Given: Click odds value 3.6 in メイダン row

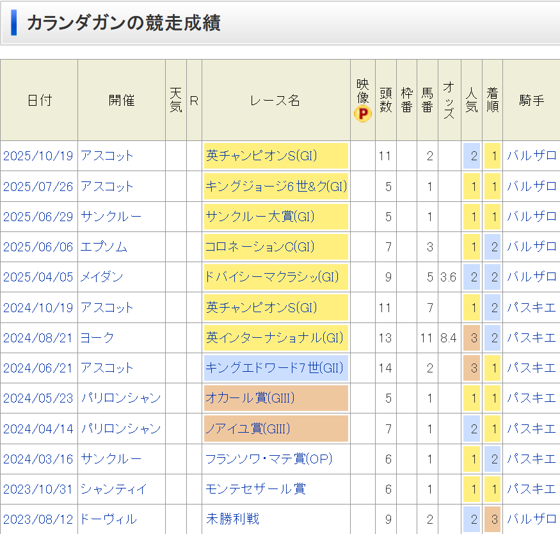Looking at the screenshot, I should coord(448,277).
